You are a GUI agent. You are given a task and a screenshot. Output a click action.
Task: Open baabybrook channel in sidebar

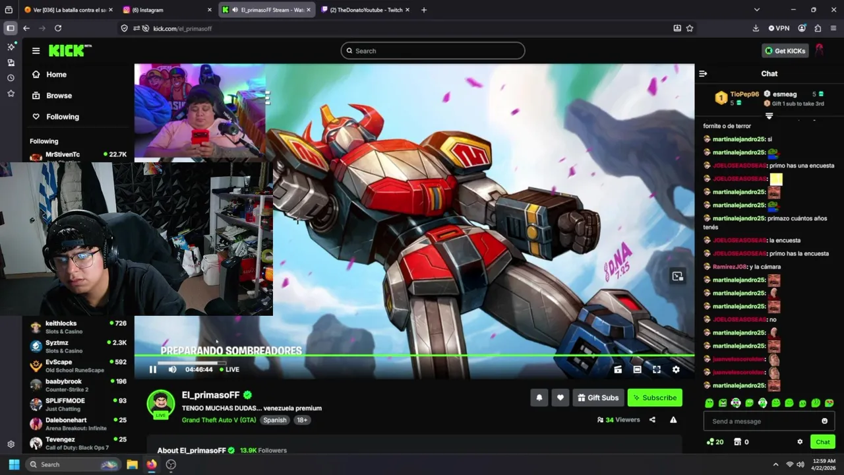click(x=78, y=385)
